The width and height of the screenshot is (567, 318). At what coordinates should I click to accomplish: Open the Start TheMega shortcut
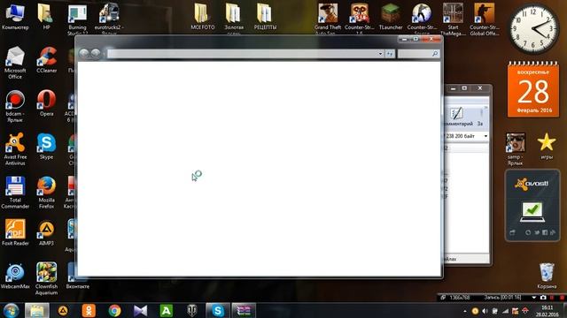click(x=453, y=19)
